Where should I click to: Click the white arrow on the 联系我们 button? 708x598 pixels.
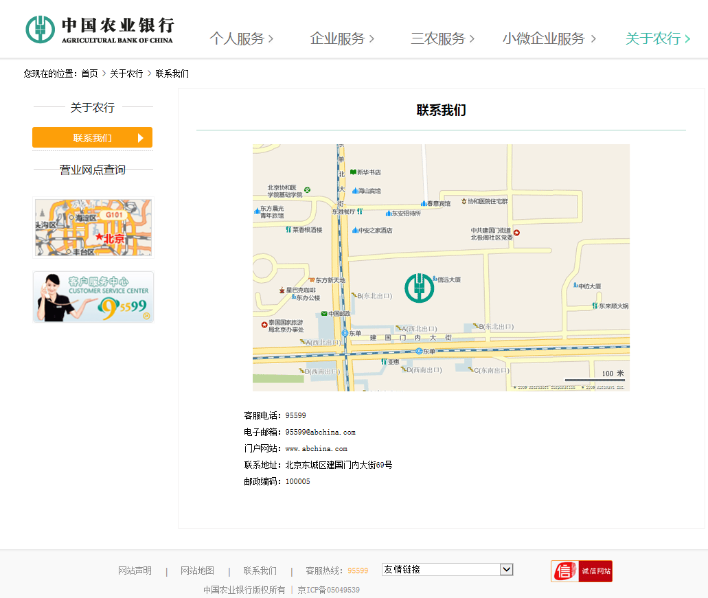point(140,137)
